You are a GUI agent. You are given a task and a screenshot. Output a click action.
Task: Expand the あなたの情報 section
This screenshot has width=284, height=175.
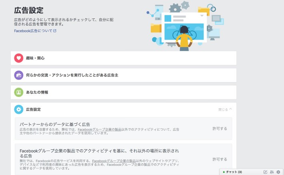(x=124, y=93)
